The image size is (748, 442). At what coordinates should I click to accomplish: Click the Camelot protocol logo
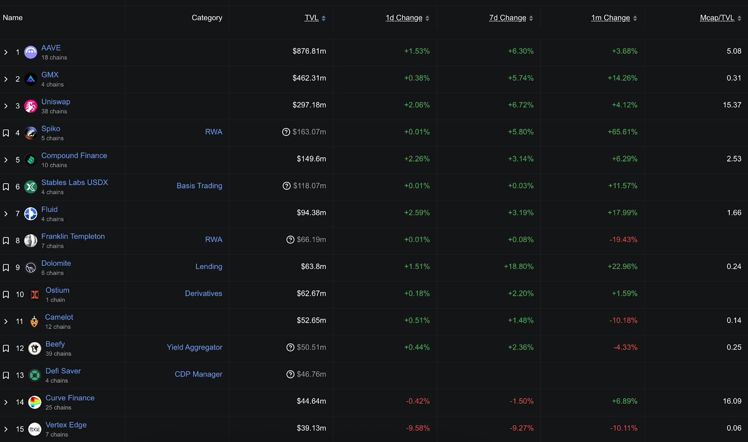(35, 321)
